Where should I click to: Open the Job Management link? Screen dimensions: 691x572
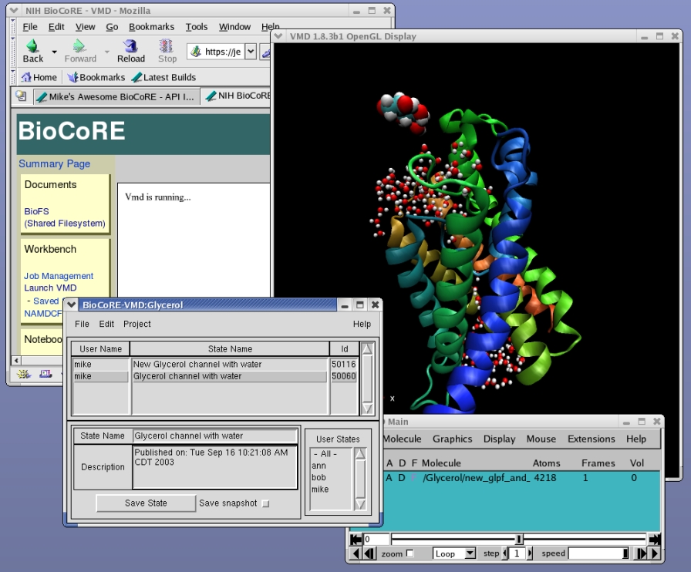59,276
